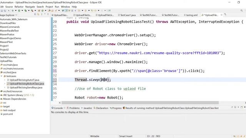Open the Refactor menu
Viewport: 246px width, 138px height.
(x=19, y=7)
